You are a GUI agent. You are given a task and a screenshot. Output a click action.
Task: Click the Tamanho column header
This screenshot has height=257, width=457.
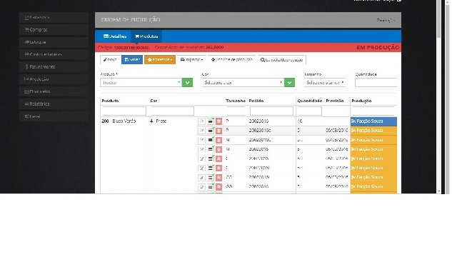[x=236, y=101]
